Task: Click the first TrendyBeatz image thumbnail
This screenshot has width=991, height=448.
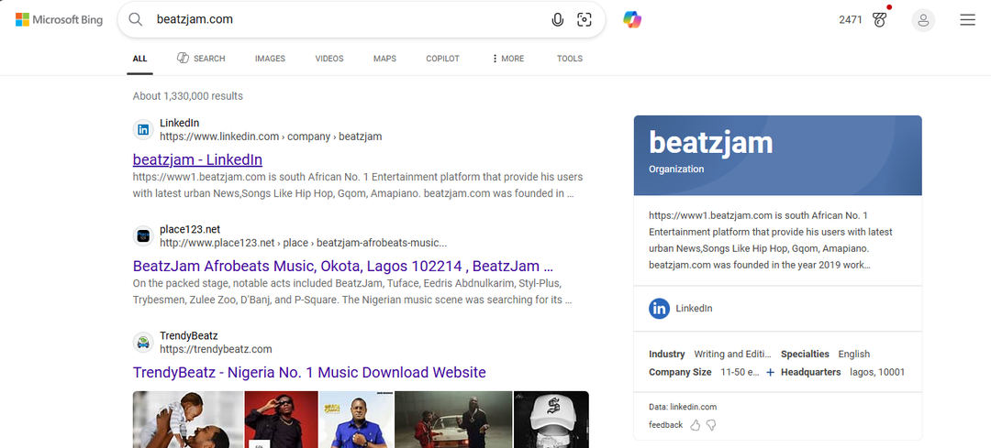Action: point(188,420)
